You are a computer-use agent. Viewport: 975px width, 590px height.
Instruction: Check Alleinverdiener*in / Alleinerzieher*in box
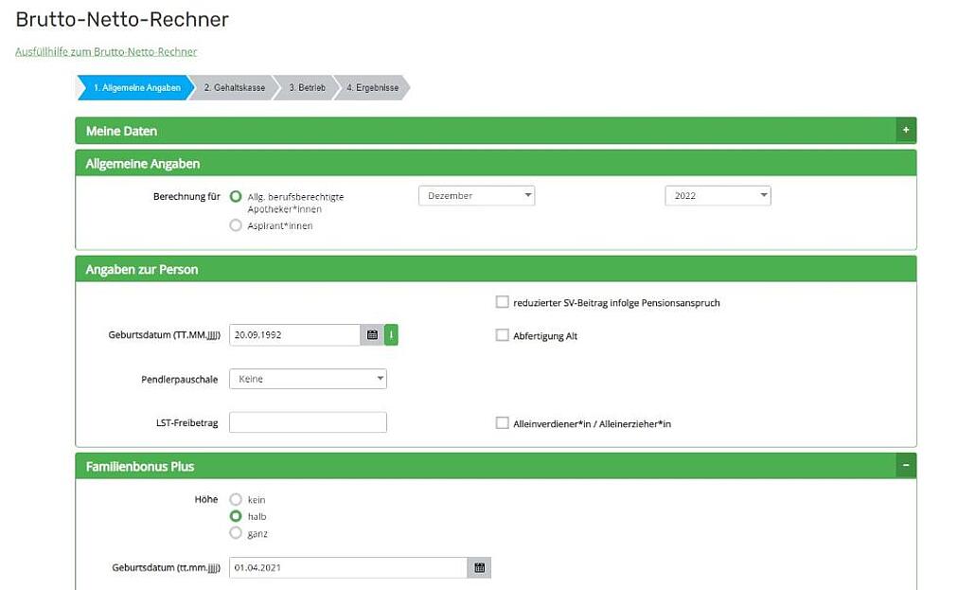click(503, 424)
